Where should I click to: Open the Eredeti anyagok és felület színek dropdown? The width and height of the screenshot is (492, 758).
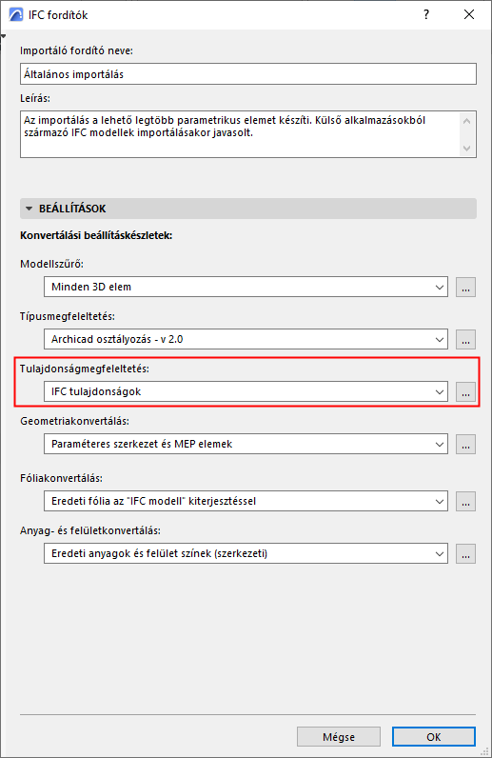[x=246, y=554]
